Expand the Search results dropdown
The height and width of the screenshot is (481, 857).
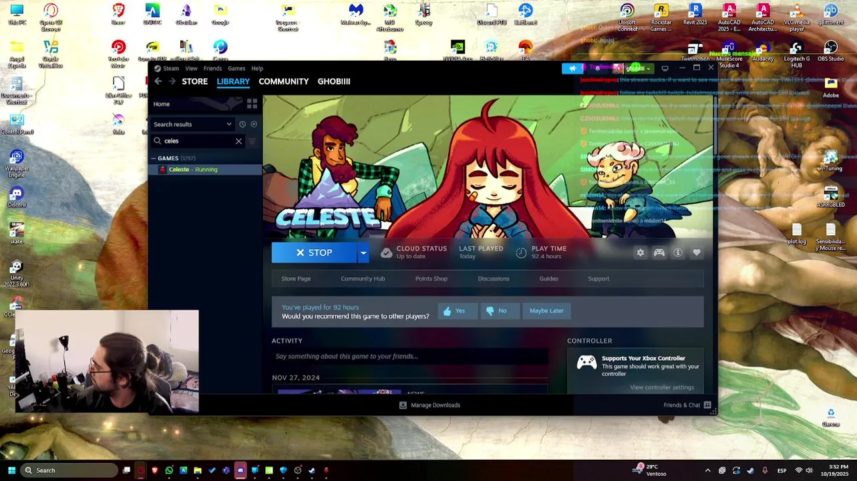pyautogui.click(x=229, y=124)
